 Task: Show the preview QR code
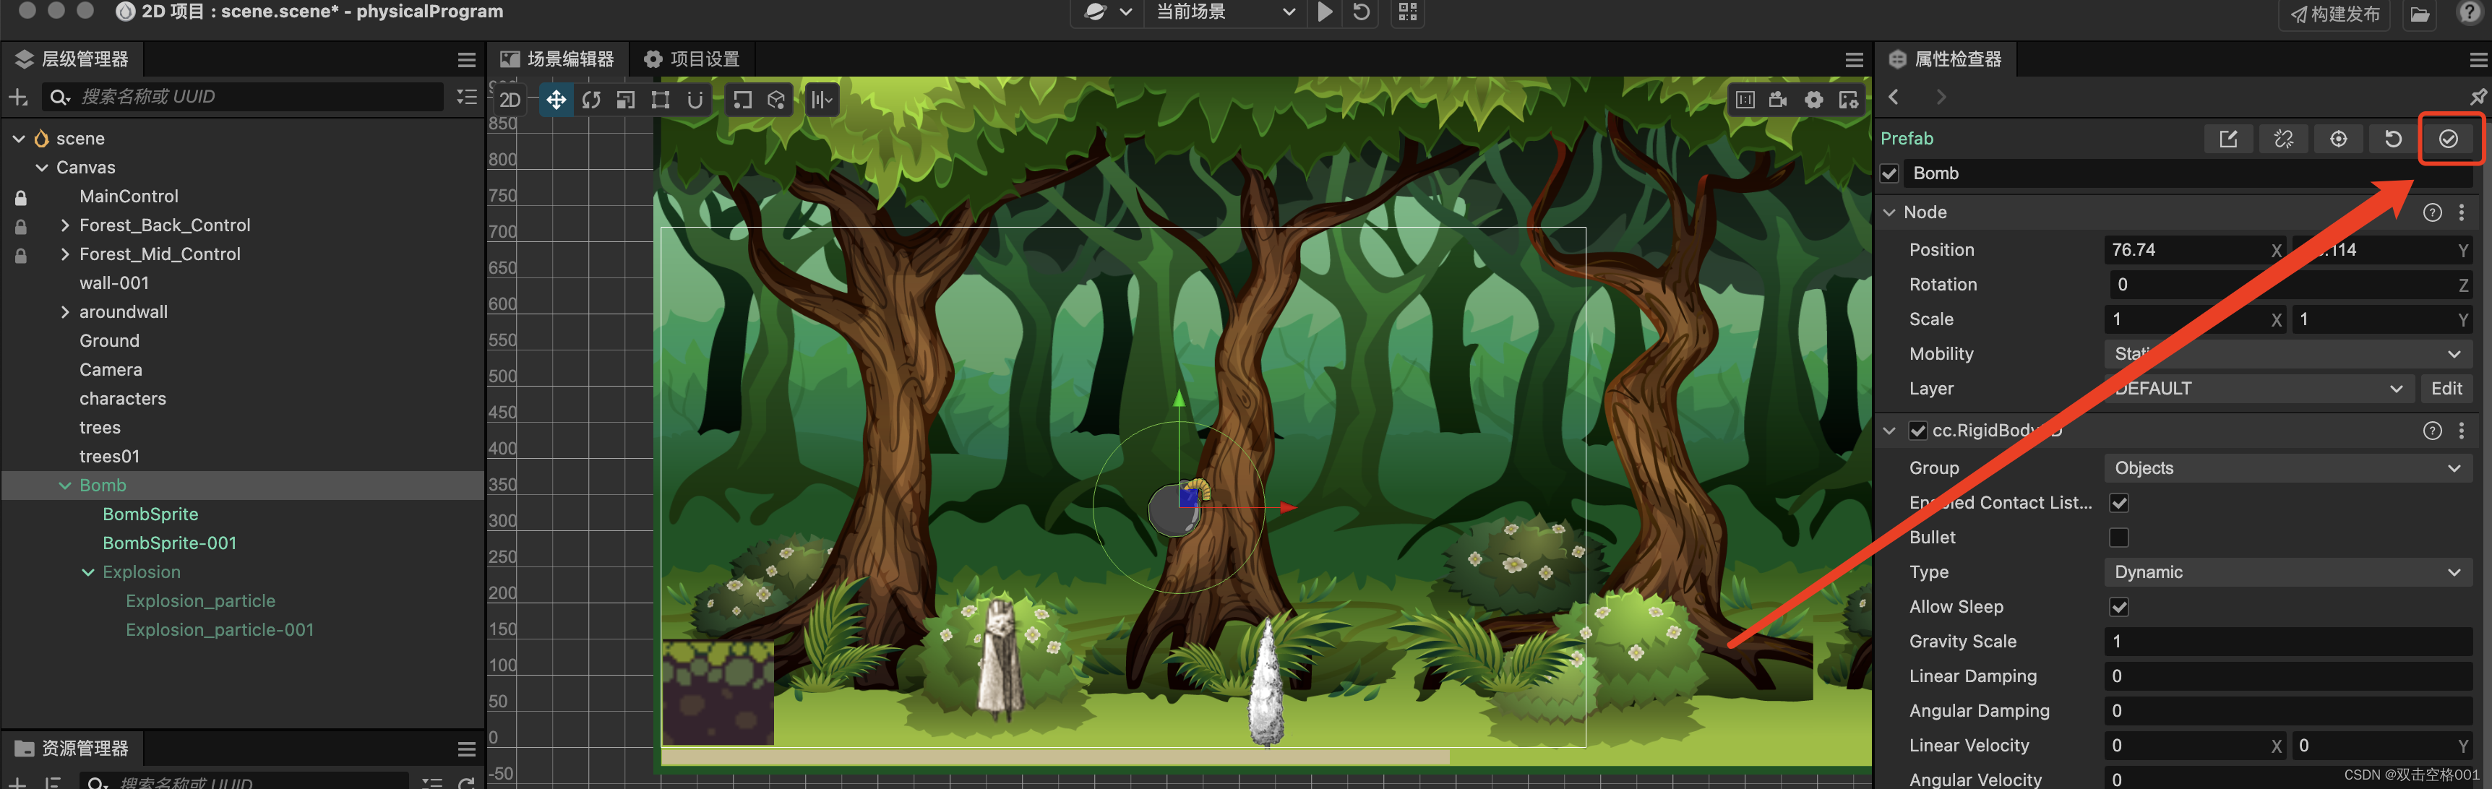coord(1408,12)
